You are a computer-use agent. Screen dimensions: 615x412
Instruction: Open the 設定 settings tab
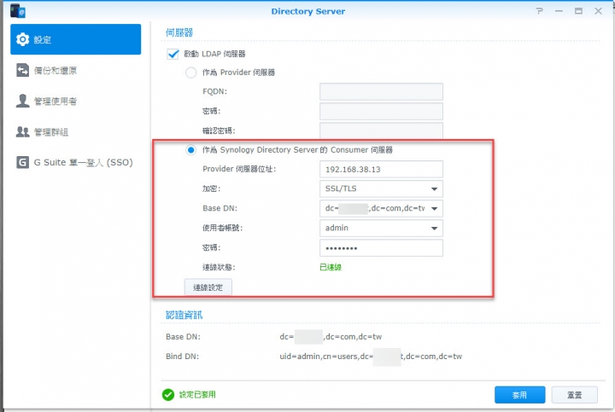coord(76,39)
